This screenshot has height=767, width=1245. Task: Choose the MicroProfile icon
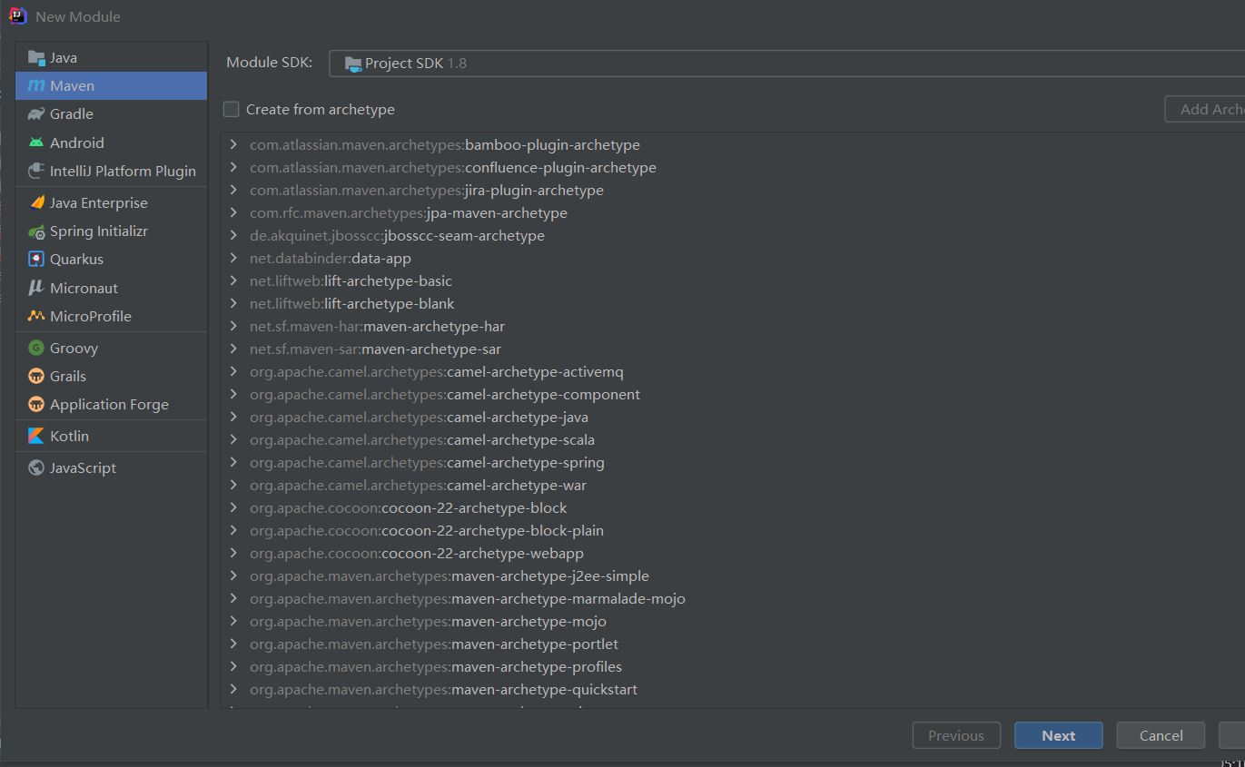pyautogui.click(x=36, y=316)
